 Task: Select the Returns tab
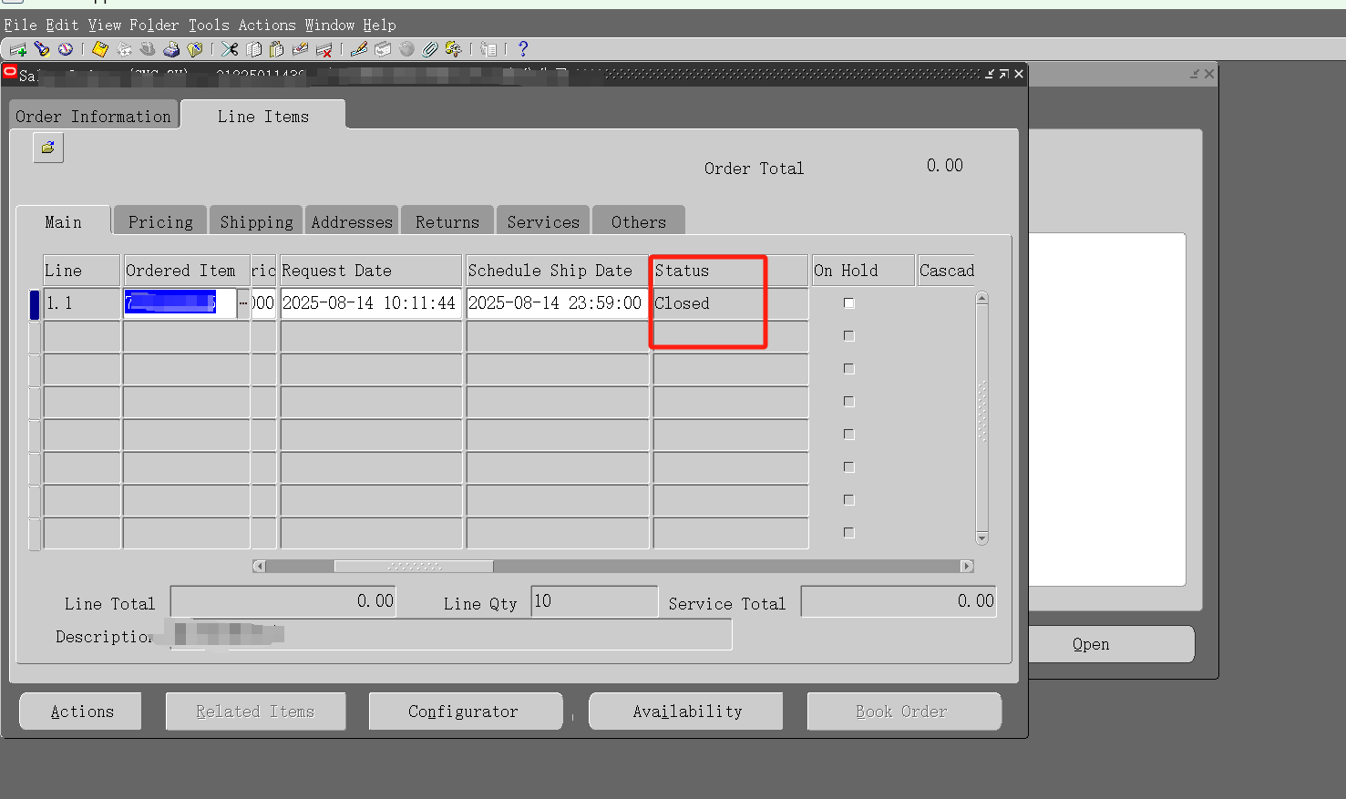447,222
